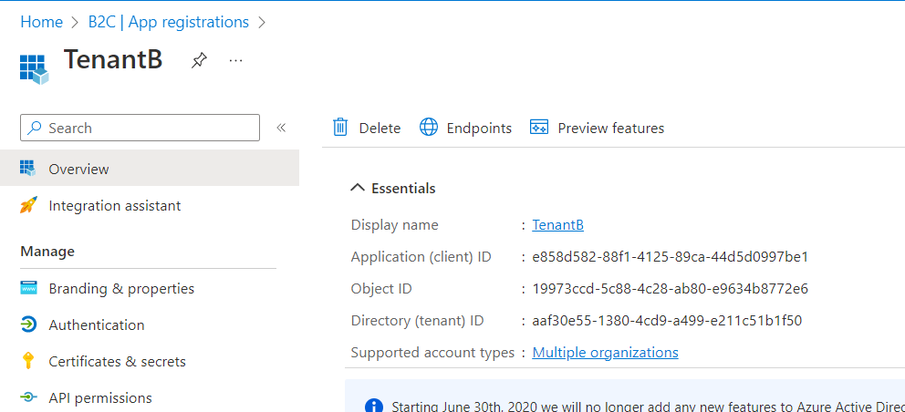The height and width of the screenshot is (412, 905).
Task: Click the Branding & properties icon
Action: [28, 288]
